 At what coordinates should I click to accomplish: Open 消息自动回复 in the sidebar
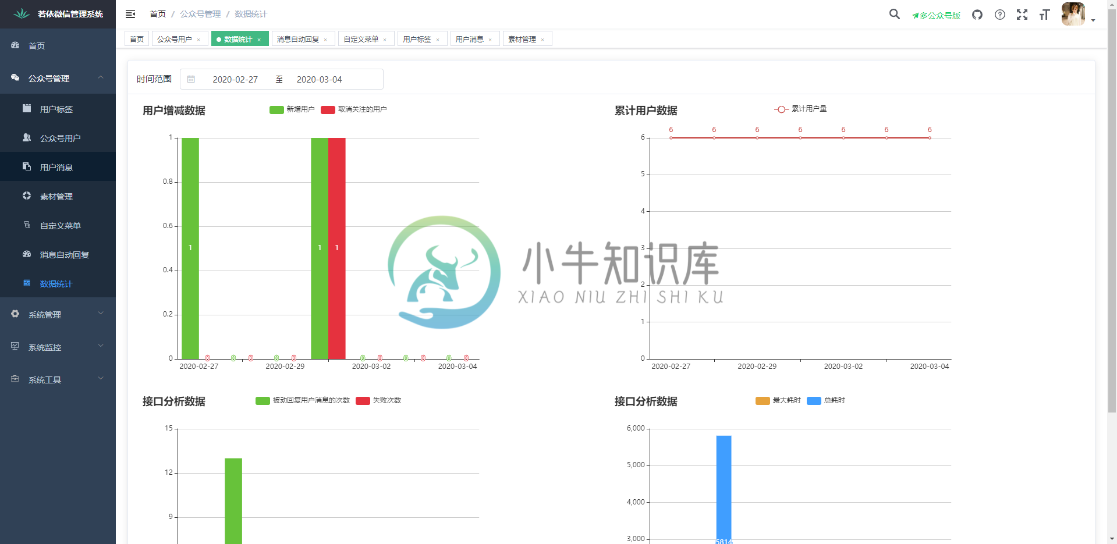(58, 254)
